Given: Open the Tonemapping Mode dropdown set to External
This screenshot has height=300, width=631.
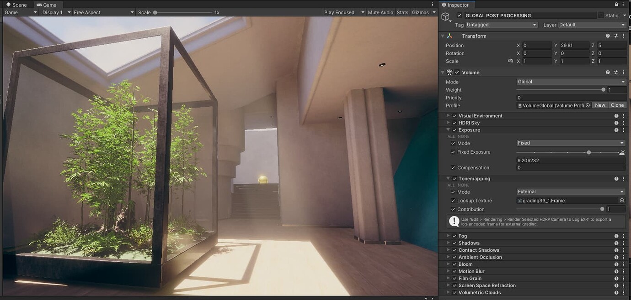Looking at the screenshot, I should (570, 191).
